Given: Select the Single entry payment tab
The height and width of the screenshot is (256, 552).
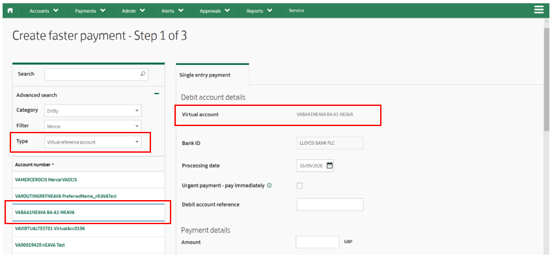Looking at the screenshot, I should click(x=212, y=75).
